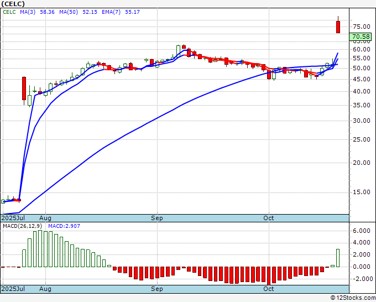376x302 pixels.
Task: Click the 4.000 MACD axis label
Action: click(362, 243)
